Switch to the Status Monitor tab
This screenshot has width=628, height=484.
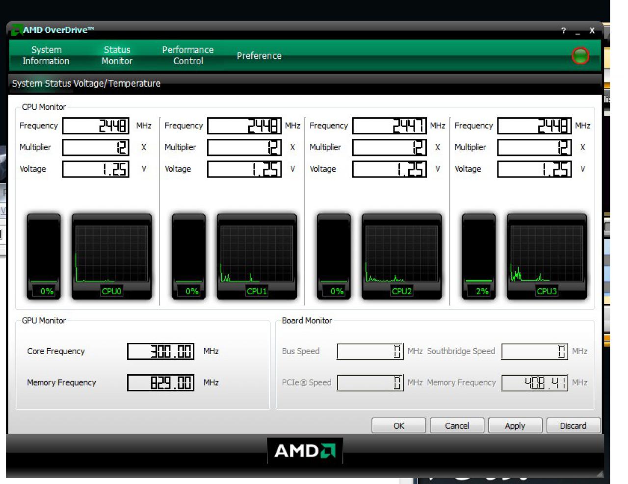pos(117,55)
